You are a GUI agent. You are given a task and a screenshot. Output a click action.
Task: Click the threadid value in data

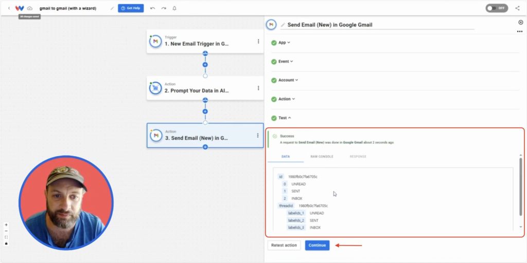coord(313,205)
